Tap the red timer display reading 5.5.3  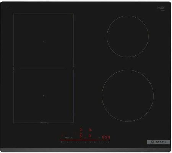pos(106,137)
